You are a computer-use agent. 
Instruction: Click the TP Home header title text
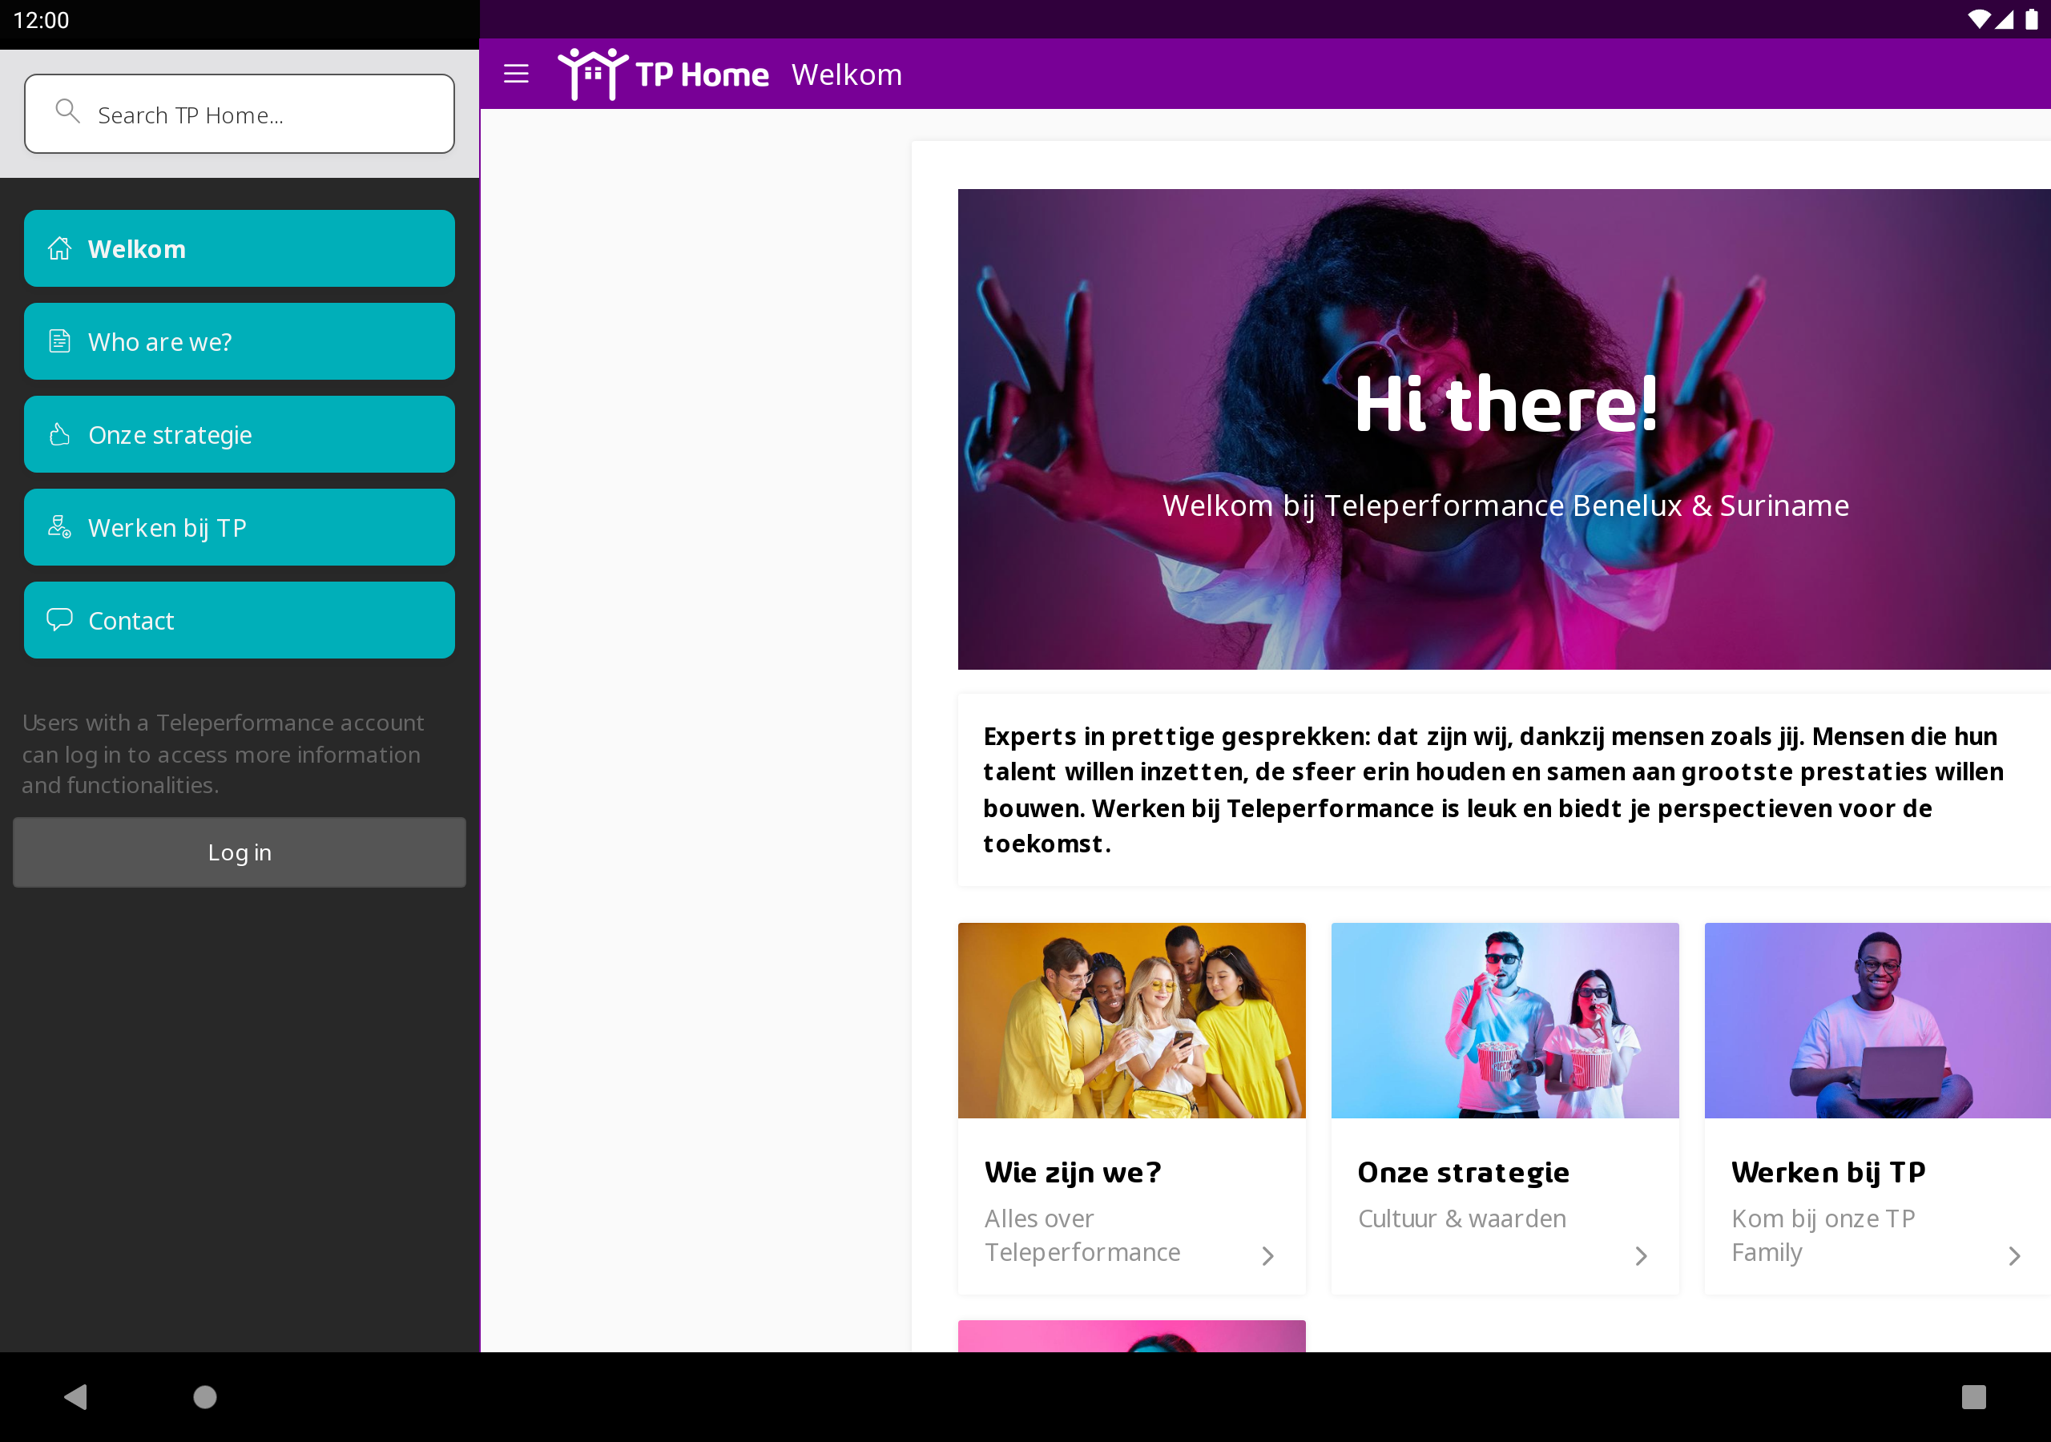(702, 75)
